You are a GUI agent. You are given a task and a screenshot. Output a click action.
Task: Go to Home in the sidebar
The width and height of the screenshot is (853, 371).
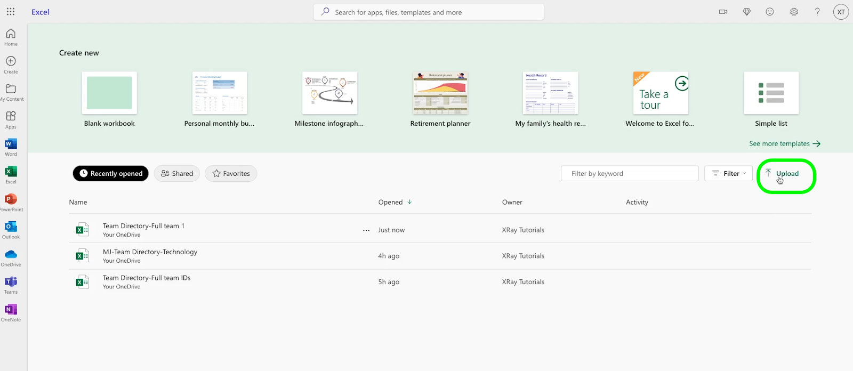pos(11,37)
